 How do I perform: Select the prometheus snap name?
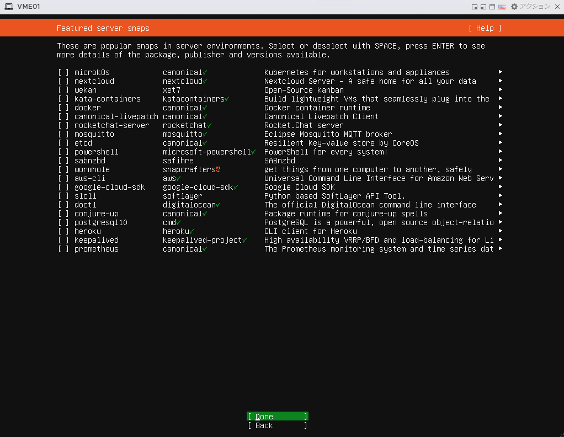pyautogui.click(x=97, y=249)
